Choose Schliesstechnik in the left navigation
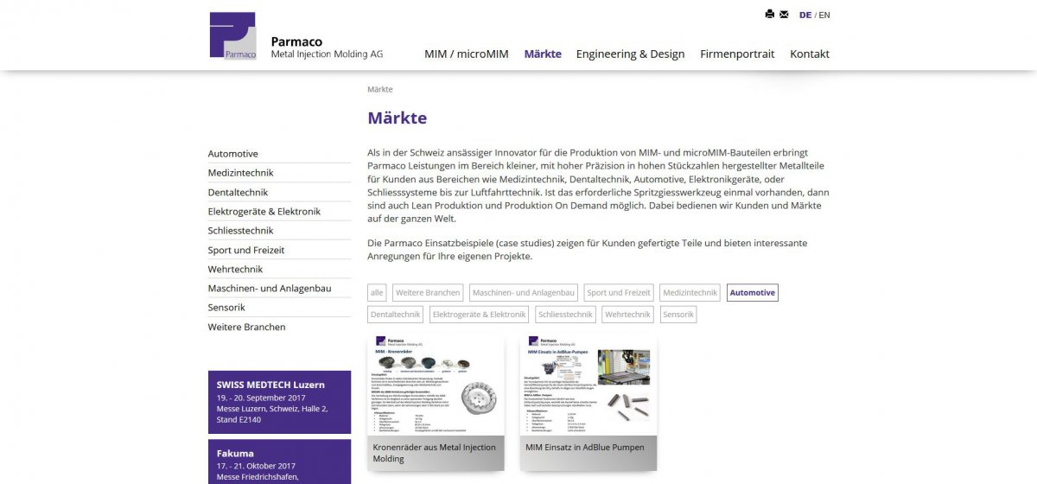1037x484 pixels. (240, 231)
